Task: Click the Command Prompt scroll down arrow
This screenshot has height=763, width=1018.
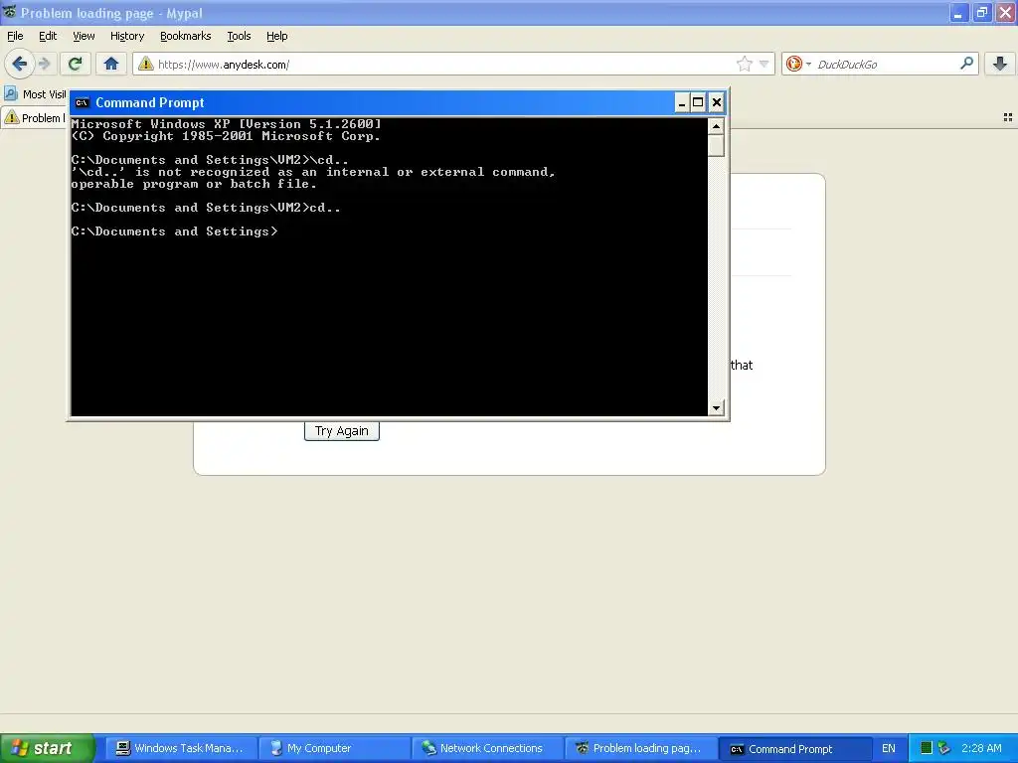Action: [716, 408]
